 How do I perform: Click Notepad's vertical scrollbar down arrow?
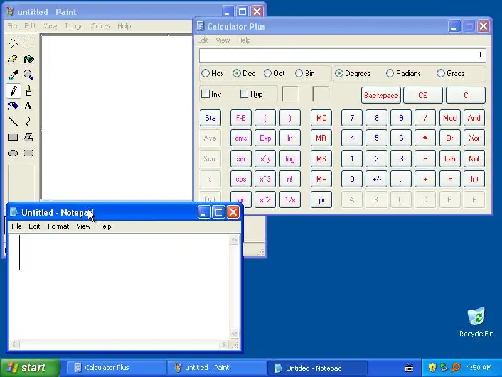[x=234, y=334]
